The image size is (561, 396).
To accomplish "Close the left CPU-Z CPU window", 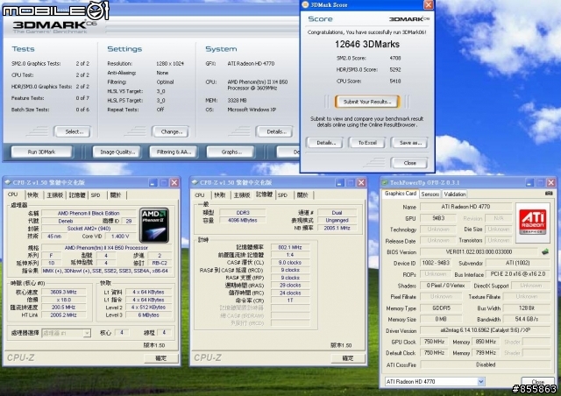I will 174,183.
